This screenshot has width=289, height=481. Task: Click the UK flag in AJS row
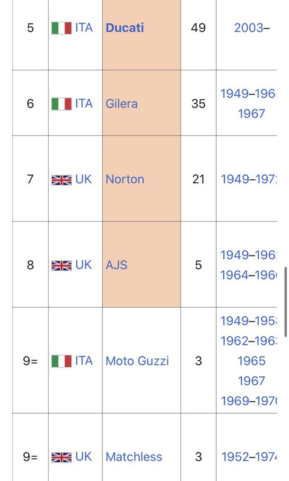tap(61, 265)
